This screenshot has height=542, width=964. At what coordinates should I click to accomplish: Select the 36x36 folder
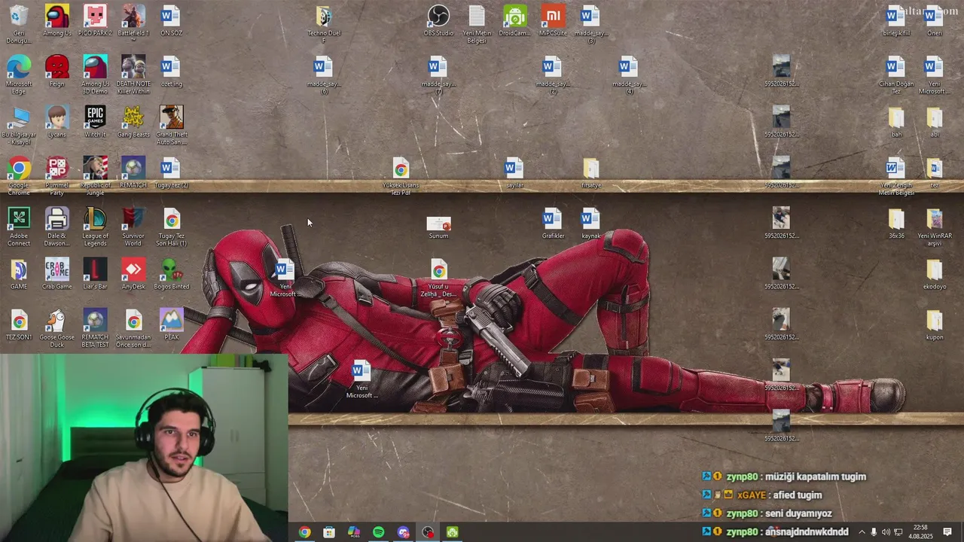[896, 224]
